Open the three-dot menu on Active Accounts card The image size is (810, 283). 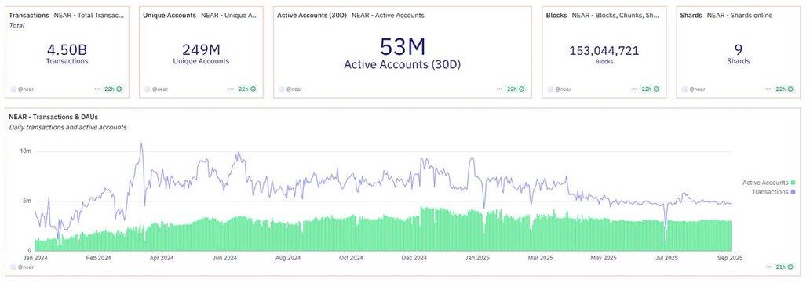click(x=499, y=89)
